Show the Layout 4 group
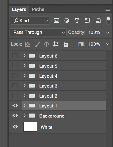The width and height of the screenshot is (113, 147). coord(15,75)
